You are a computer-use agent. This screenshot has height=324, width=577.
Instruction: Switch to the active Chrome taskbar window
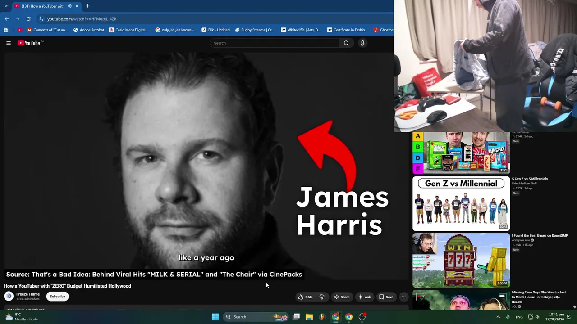(x=336, y=317)
